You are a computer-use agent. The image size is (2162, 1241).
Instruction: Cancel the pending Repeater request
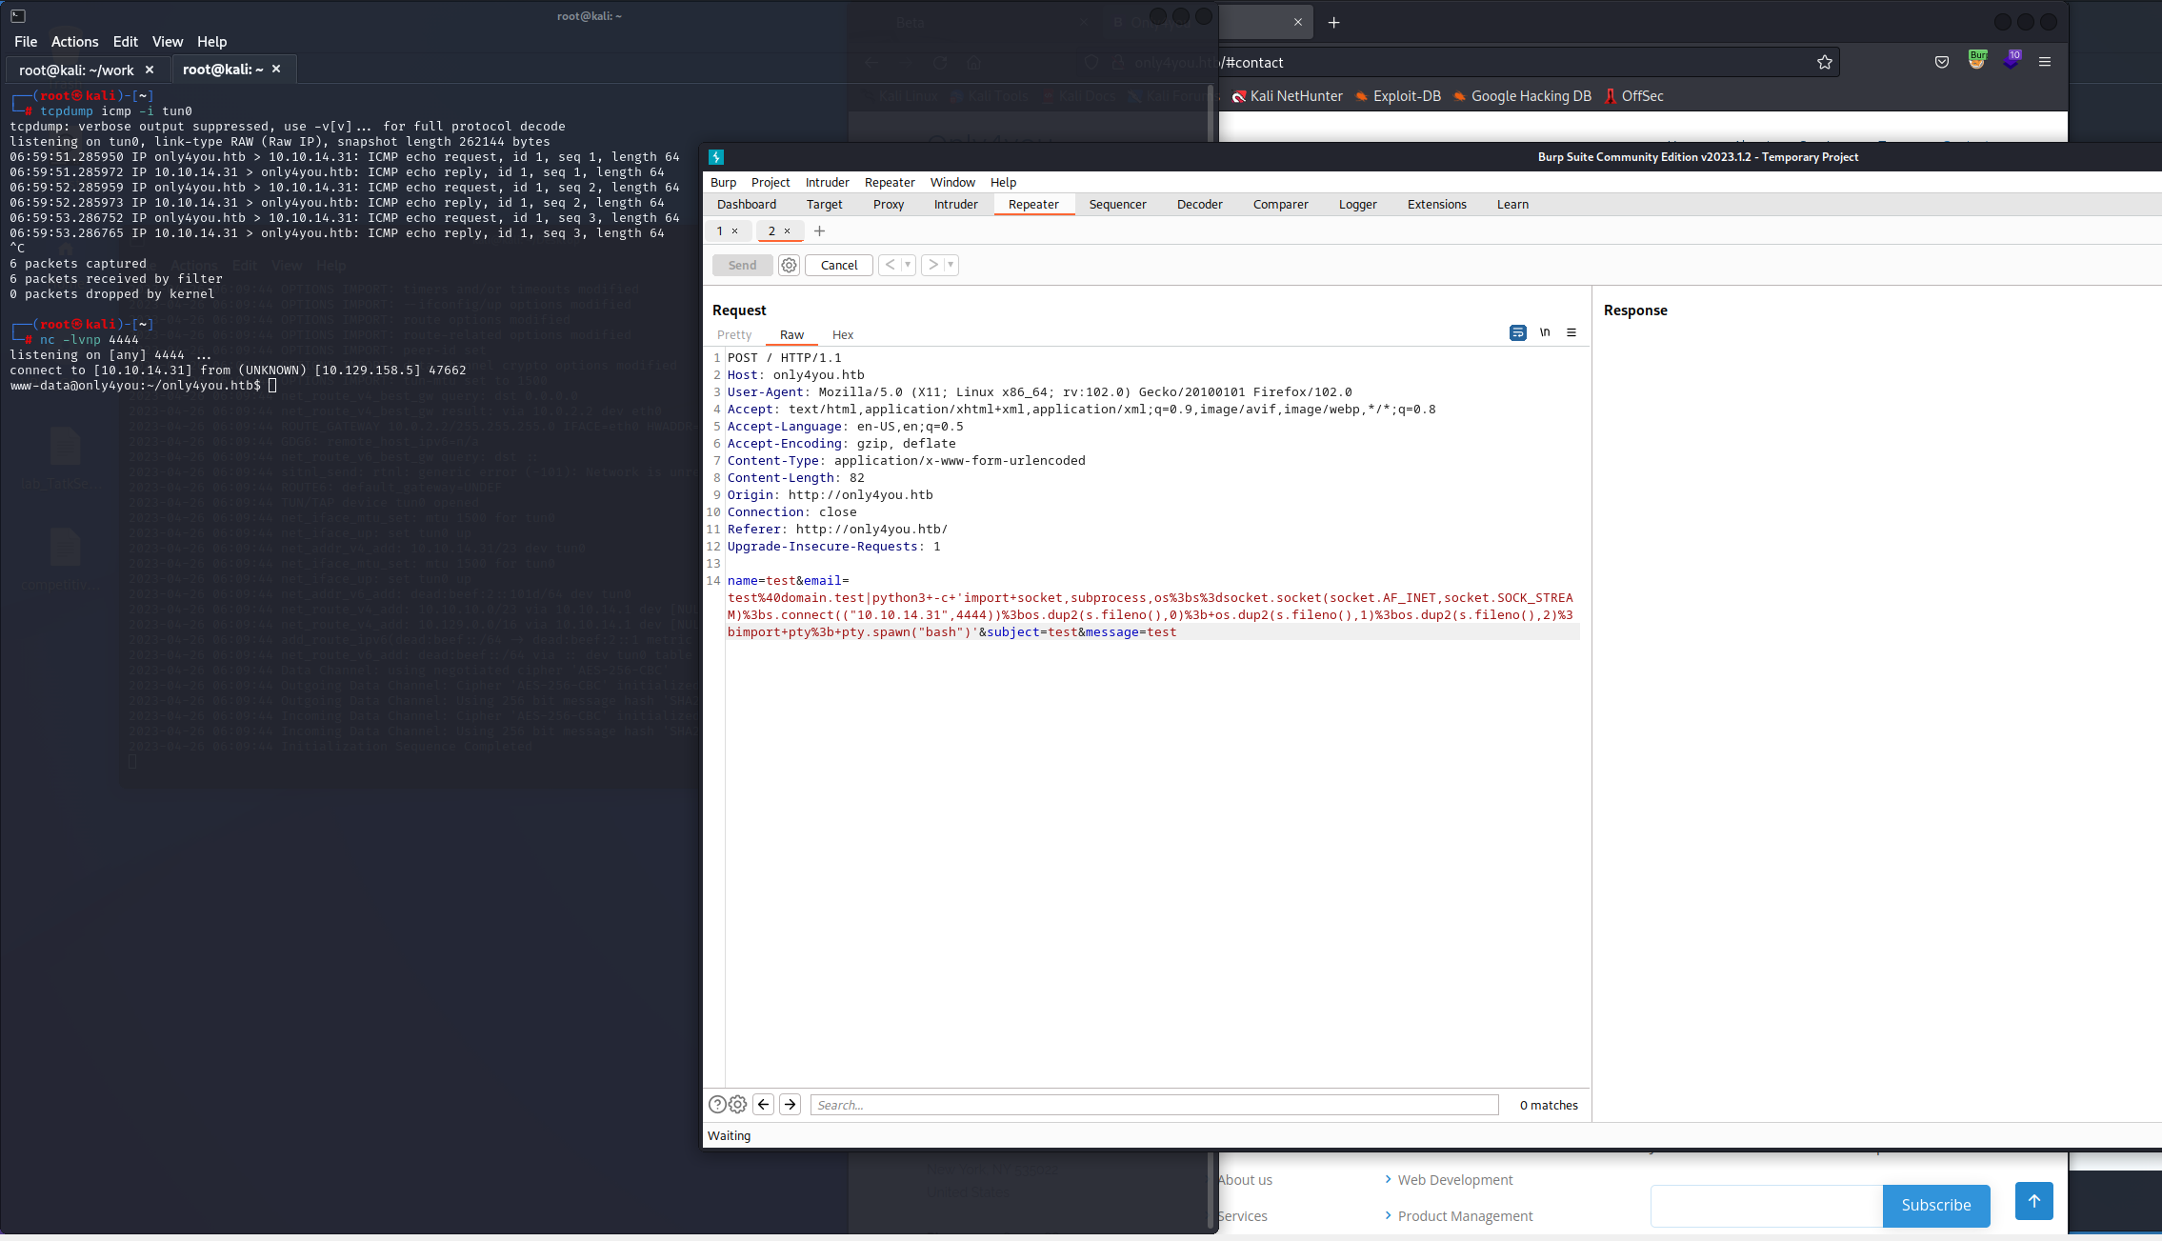(x=838, y=266)
